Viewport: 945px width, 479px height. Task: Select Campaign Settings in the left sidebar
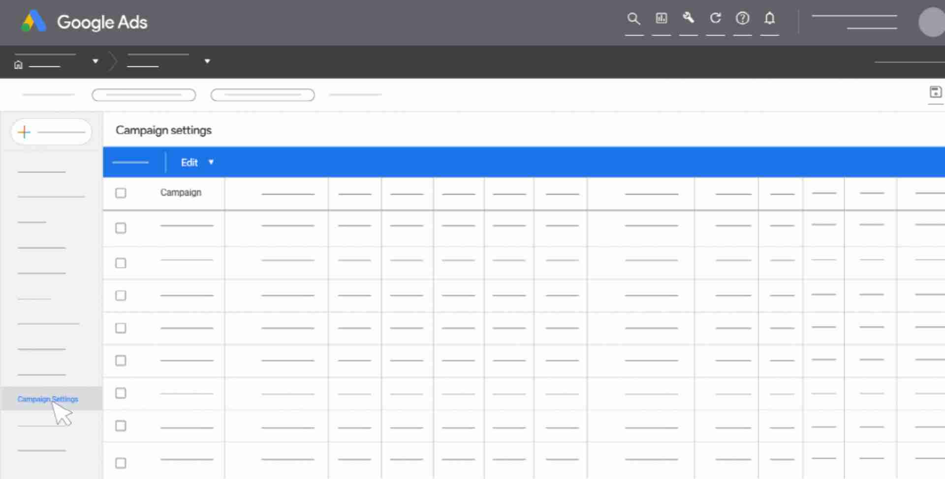coord(47,399)
